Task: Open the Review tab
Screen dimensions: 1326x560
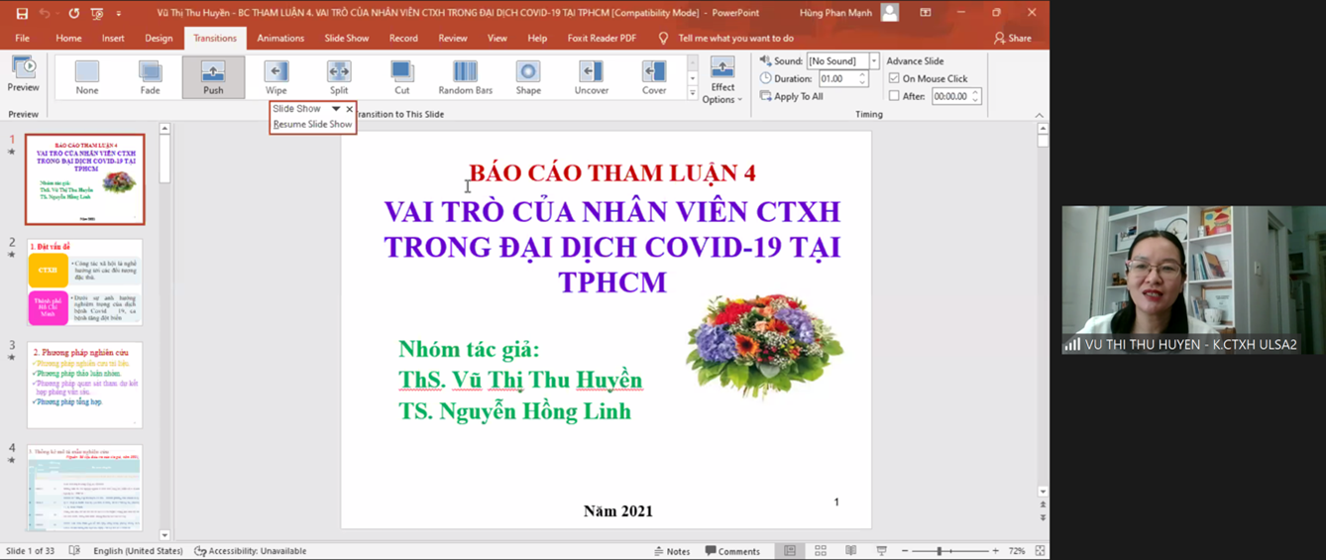Action: point(453,39)
